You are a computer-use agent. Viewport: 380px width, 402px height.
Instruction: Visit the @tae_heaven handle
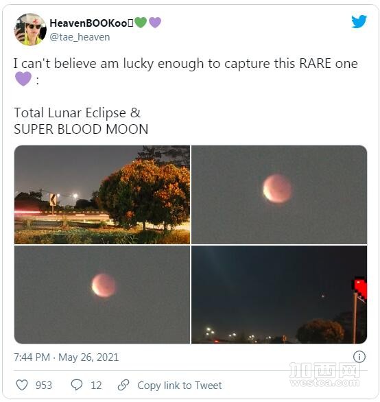[x=80, y=37]
